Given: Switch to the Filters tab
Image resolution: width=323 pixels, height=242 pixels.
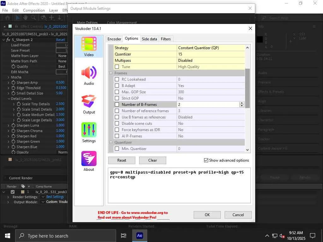Looking at the screenshot, I should click(x=166, y=39).
